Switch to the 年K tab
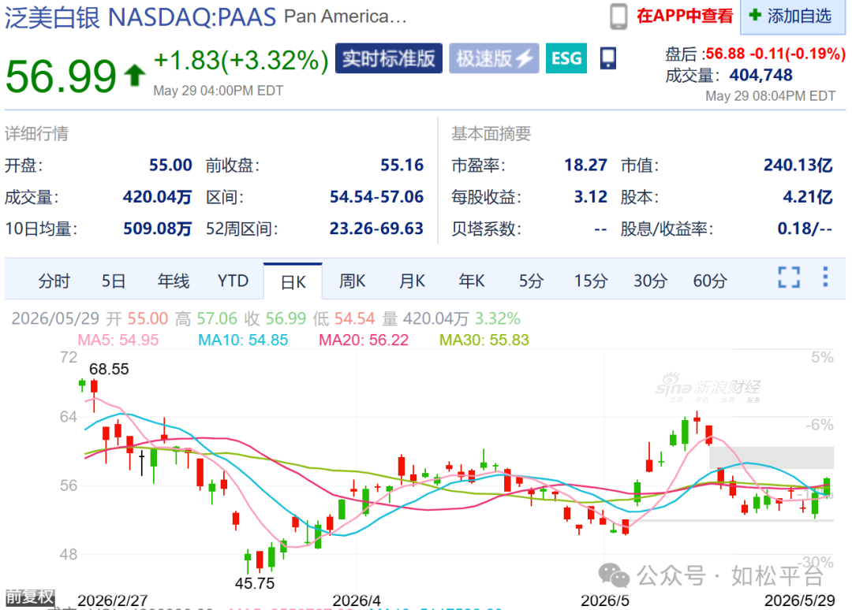The width and height of the screenshot is (852, 610). pos(471,281)
